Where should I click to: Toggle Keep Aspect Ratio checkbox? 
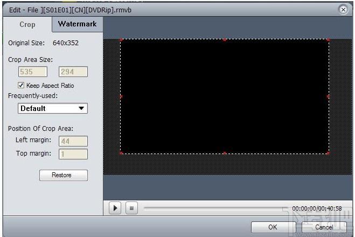pos(21,85)
